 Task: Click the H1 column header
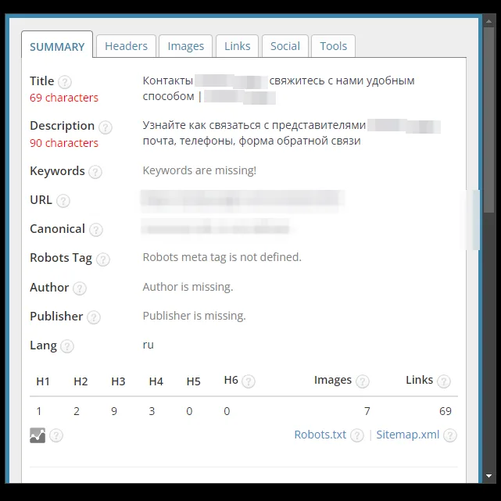point(43,381)
